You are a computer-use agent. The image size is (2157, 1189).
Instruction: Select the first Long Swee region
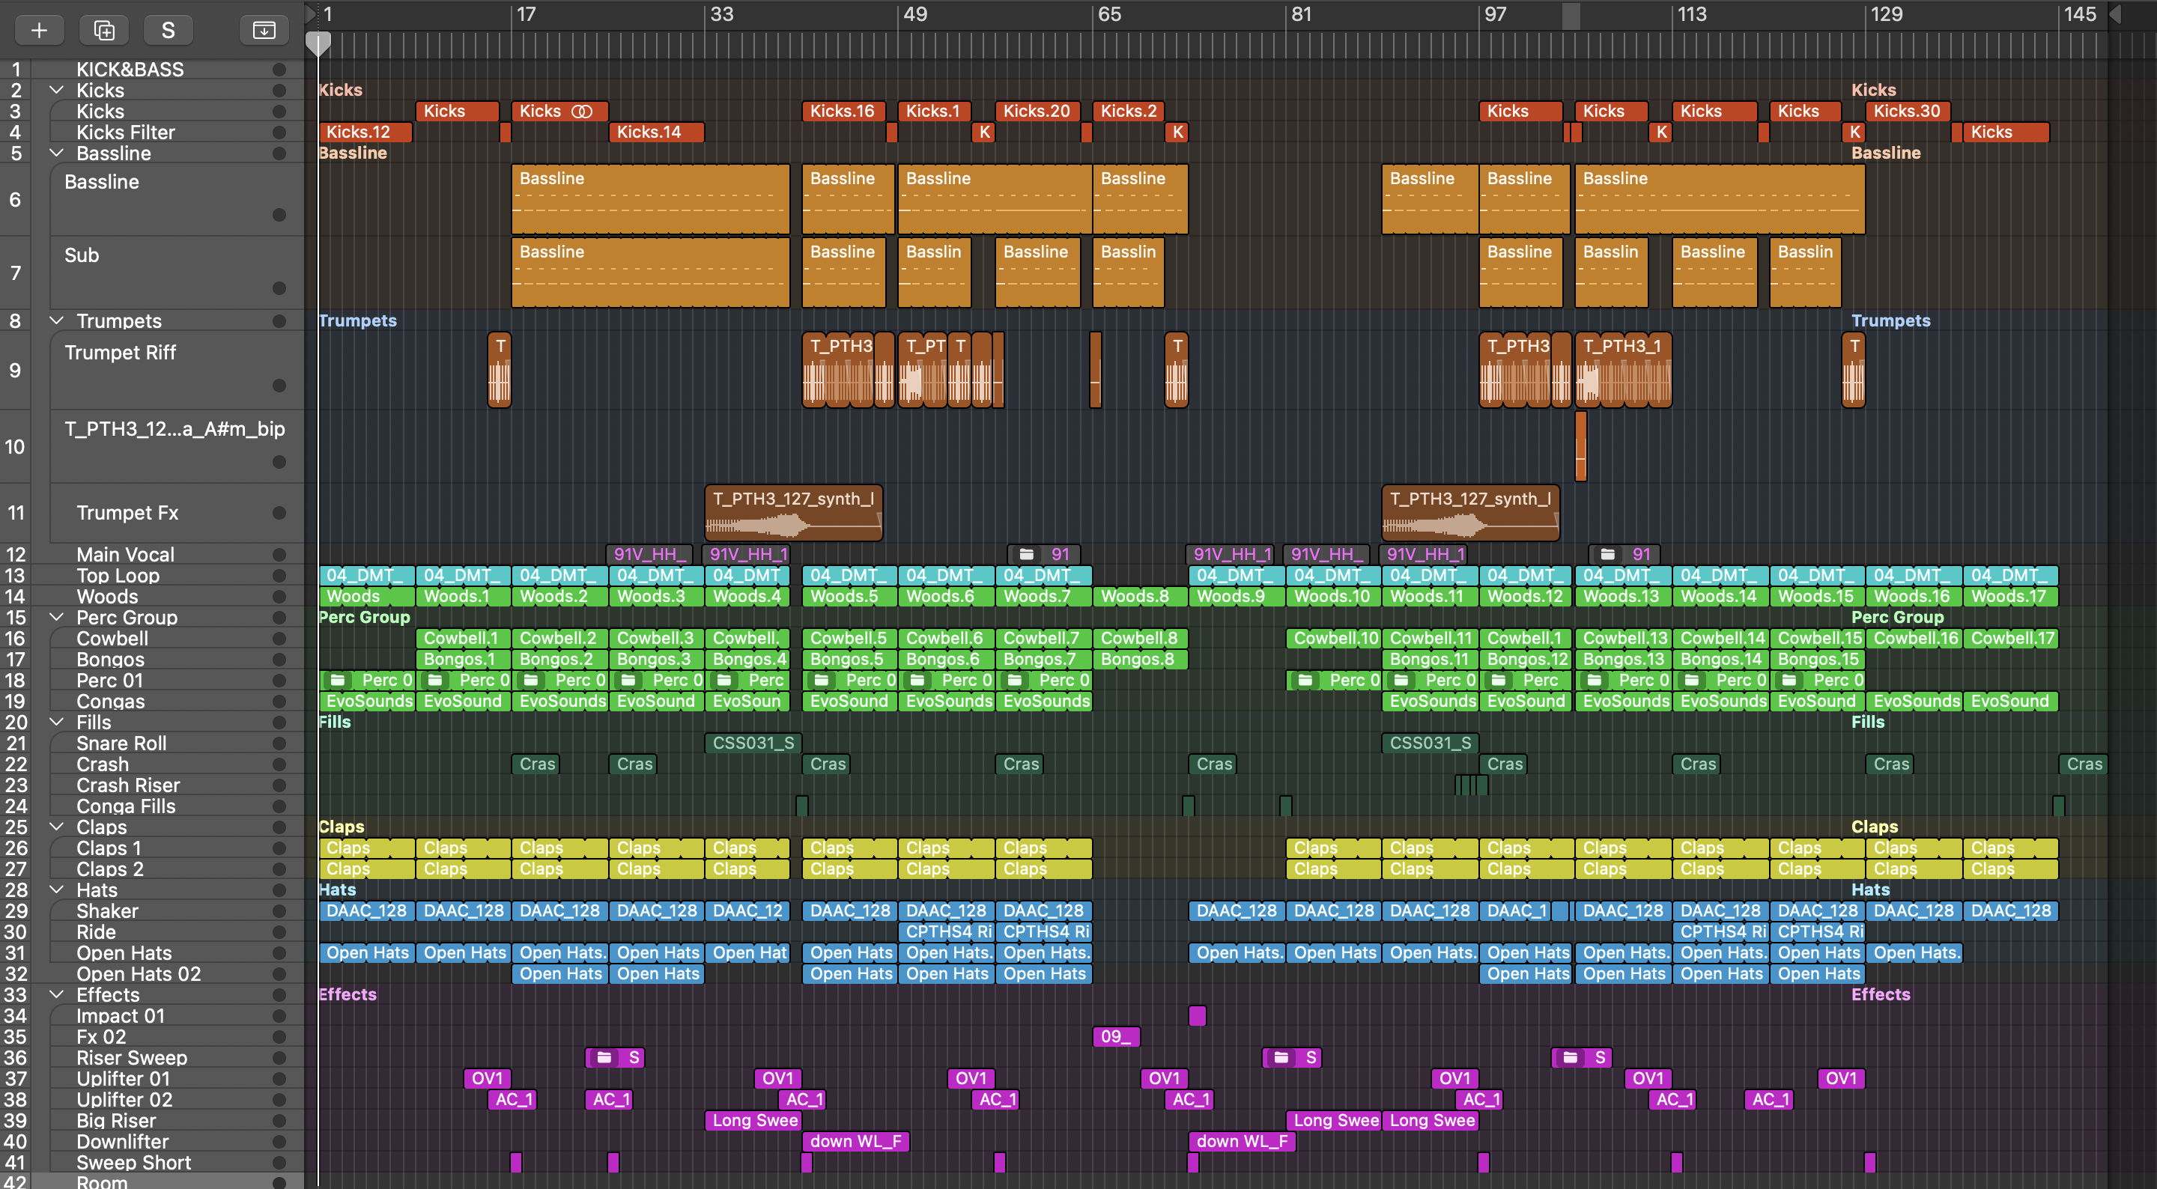pyautogui.click(x=753, y=1120)
